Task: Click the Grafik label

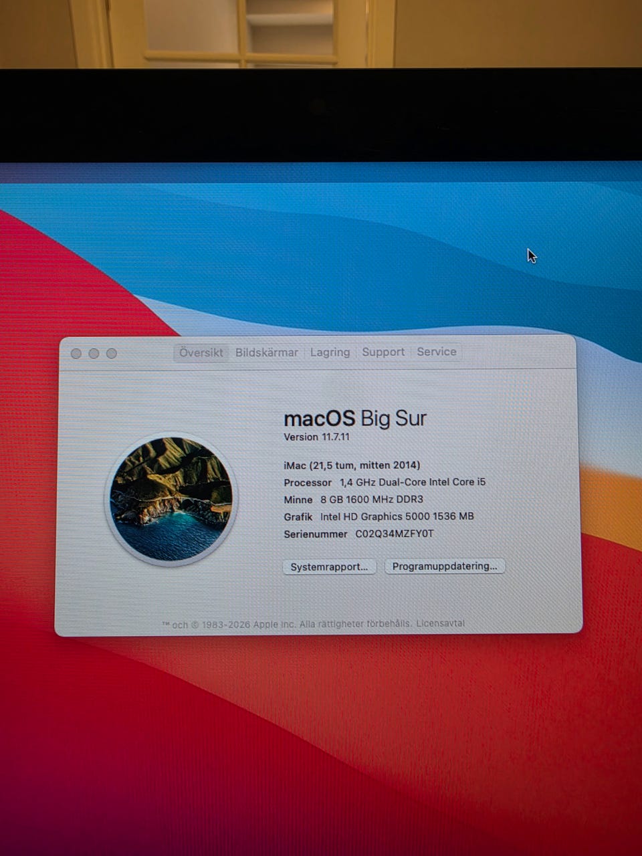Action: 298,517
